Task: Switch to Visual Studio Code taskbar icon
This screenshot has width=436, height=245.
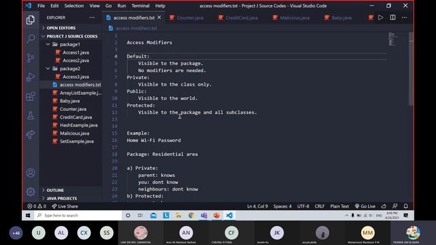Action: (x=230, y=215)
